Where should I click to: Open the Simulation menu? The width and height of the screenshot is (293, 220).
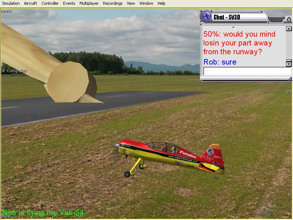pos(11,3)
